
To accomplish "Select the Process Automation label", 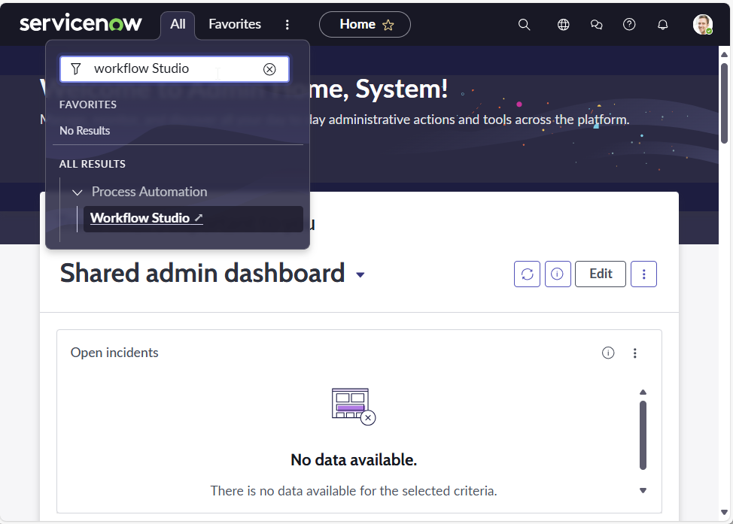I will pos(149,192).
